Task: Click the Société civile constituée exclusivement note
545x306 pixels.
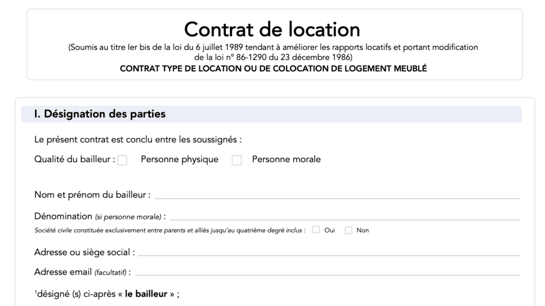Action: [x=170, y=230]
